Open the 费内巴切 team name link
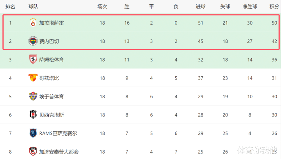Viewport: 281px width, 159px height. [x=49, y=41]
